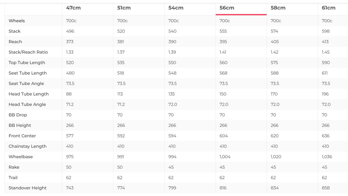Select the Chainstay Length row label
The height and width of the screenshot is (196, 348).
click(27, 146)
